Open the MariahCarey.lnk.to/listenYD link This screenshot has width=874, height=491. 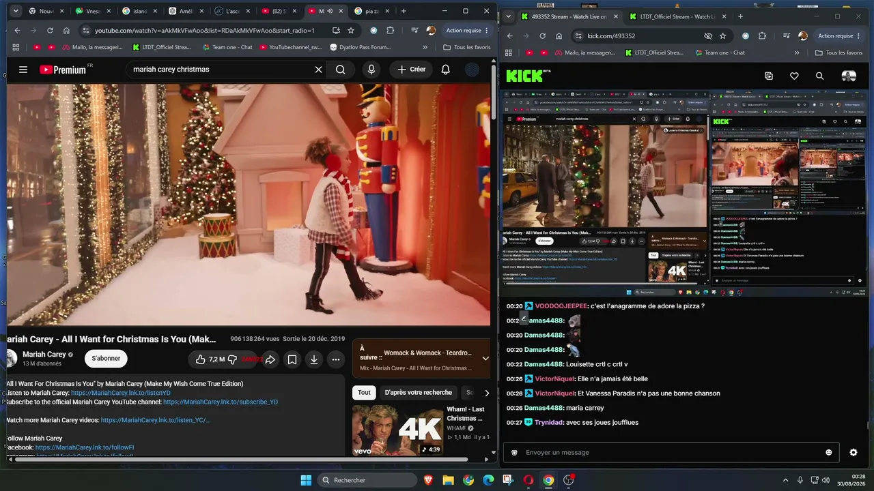click(121, 393)
